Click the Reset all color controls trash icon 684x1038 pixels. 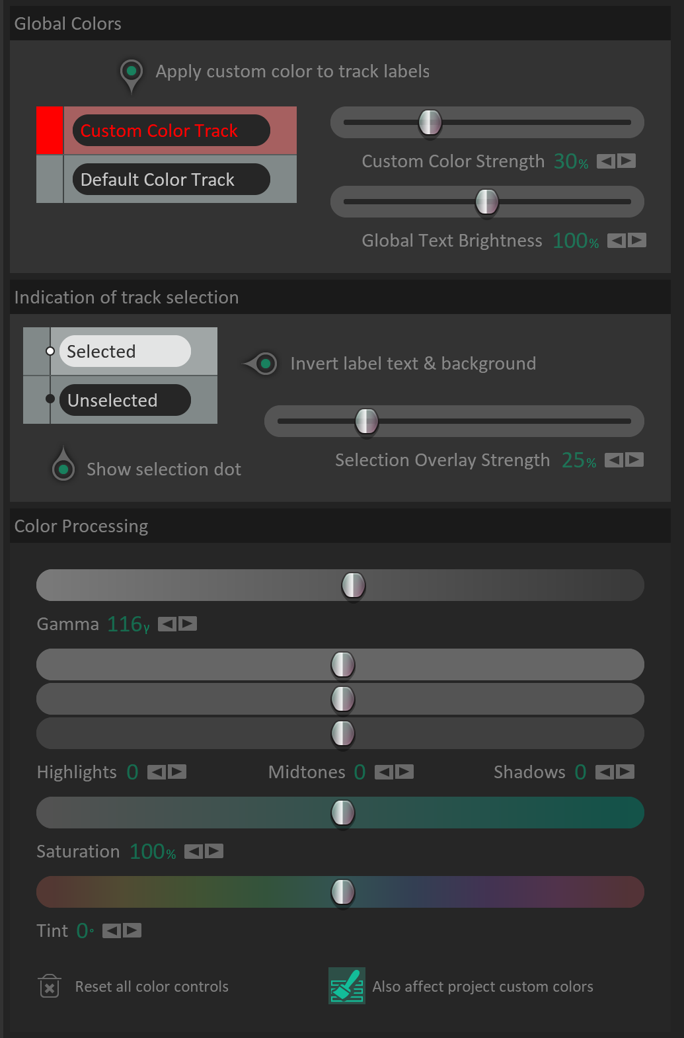pyautogui.click(x=49, y=986)
